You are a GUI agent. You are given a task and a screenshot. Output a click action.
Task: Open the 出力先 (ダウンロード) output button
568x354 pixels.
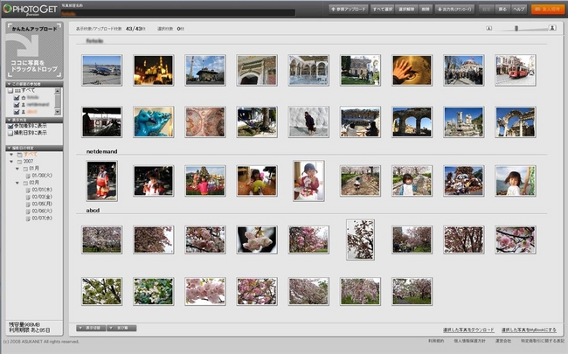tap(454, 9)
